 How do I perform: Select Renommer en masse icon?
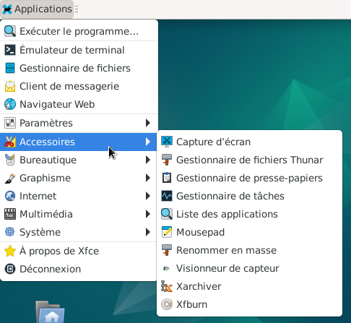[167, 250]
